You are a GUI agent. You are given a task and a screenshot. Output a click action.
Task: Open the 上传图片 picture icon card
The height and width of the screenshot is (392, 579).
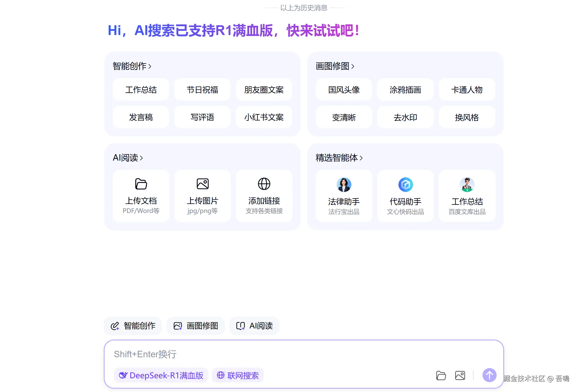202,184
